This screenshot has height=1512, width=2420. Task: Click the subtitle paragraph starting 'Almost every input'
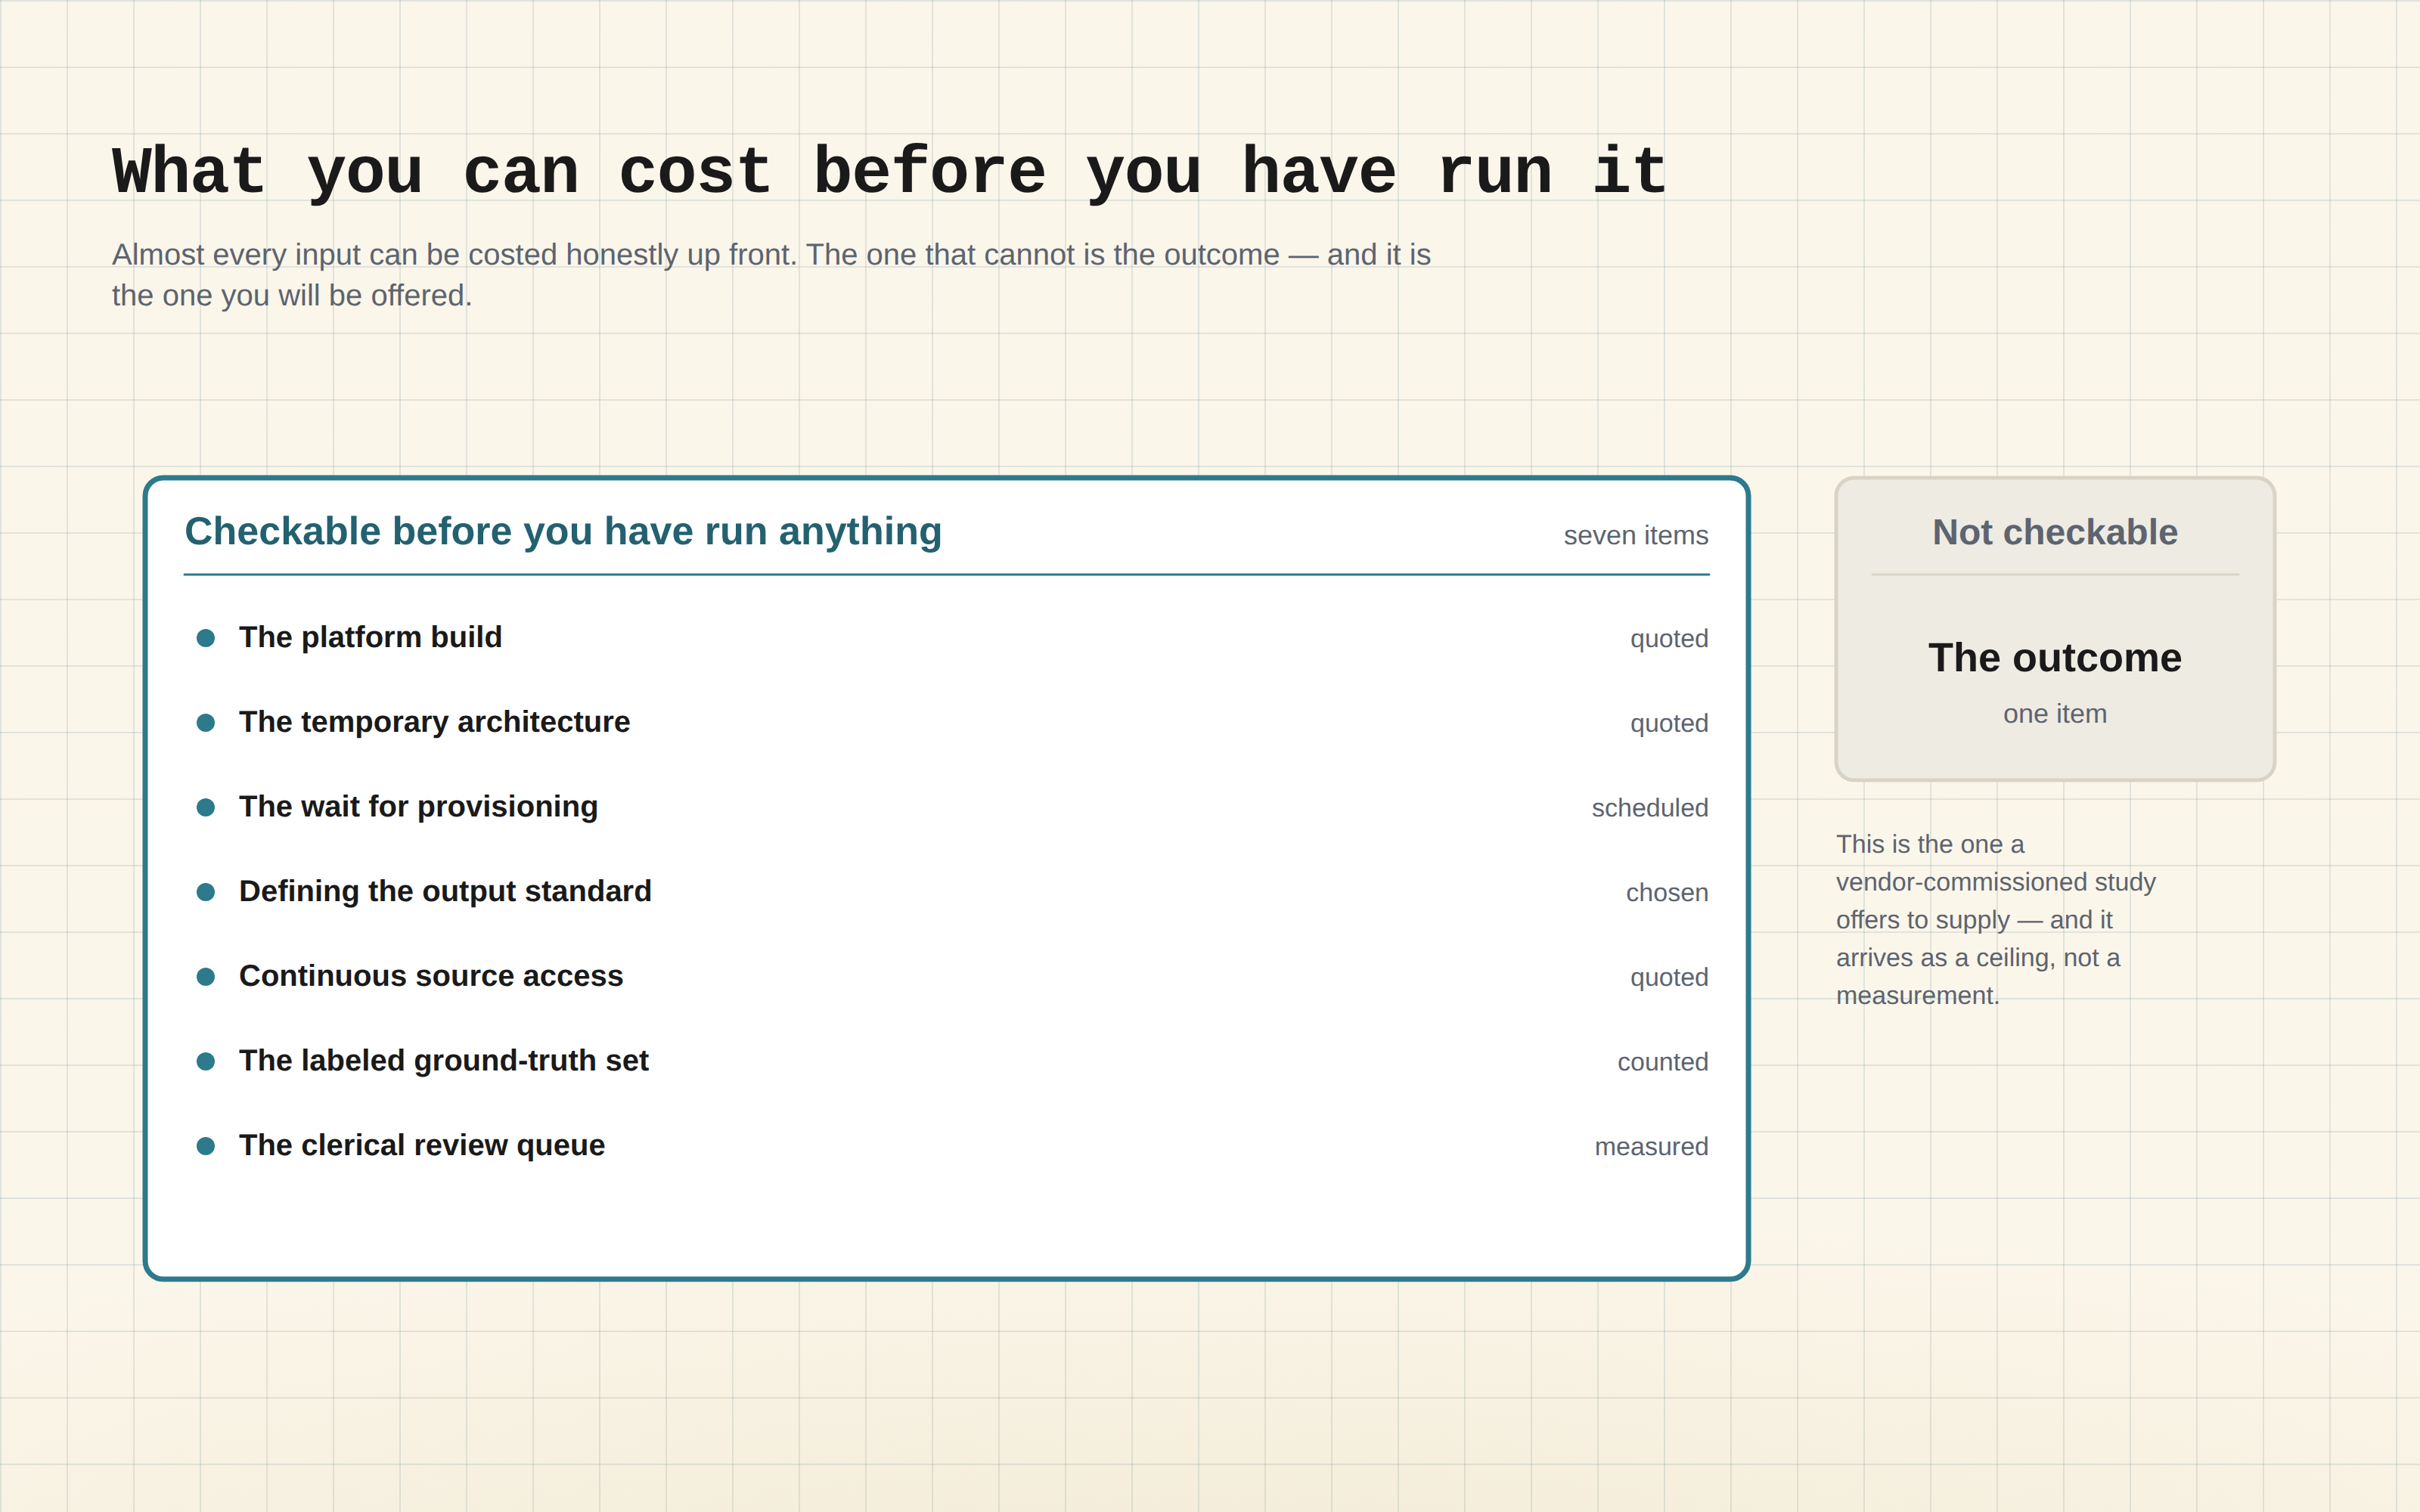point(771,275)
